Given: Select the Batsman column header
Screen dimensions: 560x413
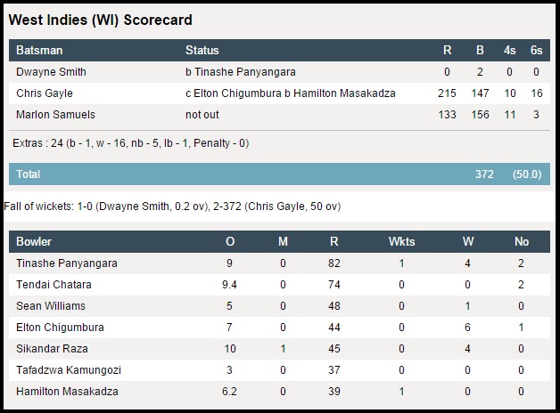Looking at the screenshot, I should pyautogui.click(x=39, y=50).
